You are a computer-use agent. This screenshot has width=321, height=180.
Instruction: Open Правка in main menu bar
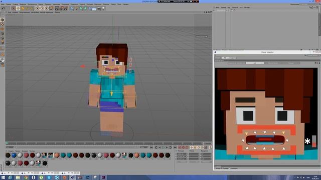point(9,4)
